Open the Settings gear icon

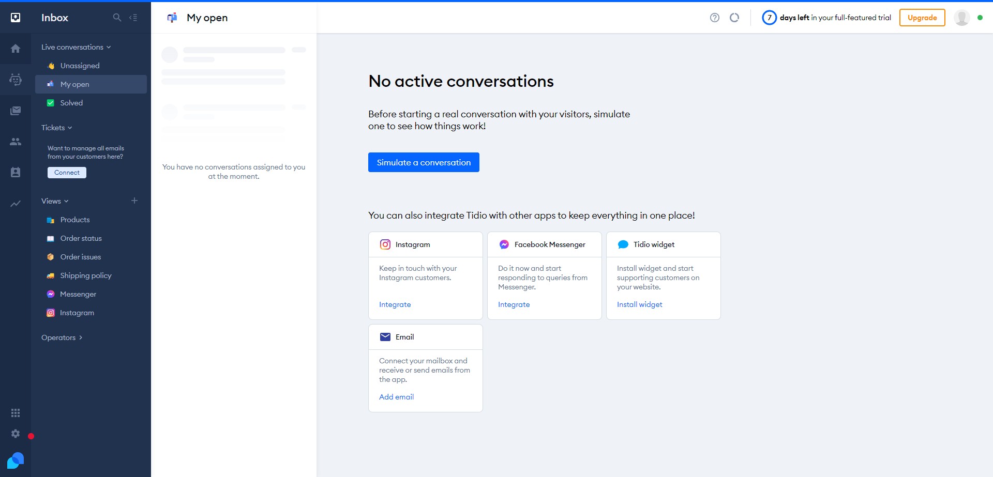click(x=16, y=434)
